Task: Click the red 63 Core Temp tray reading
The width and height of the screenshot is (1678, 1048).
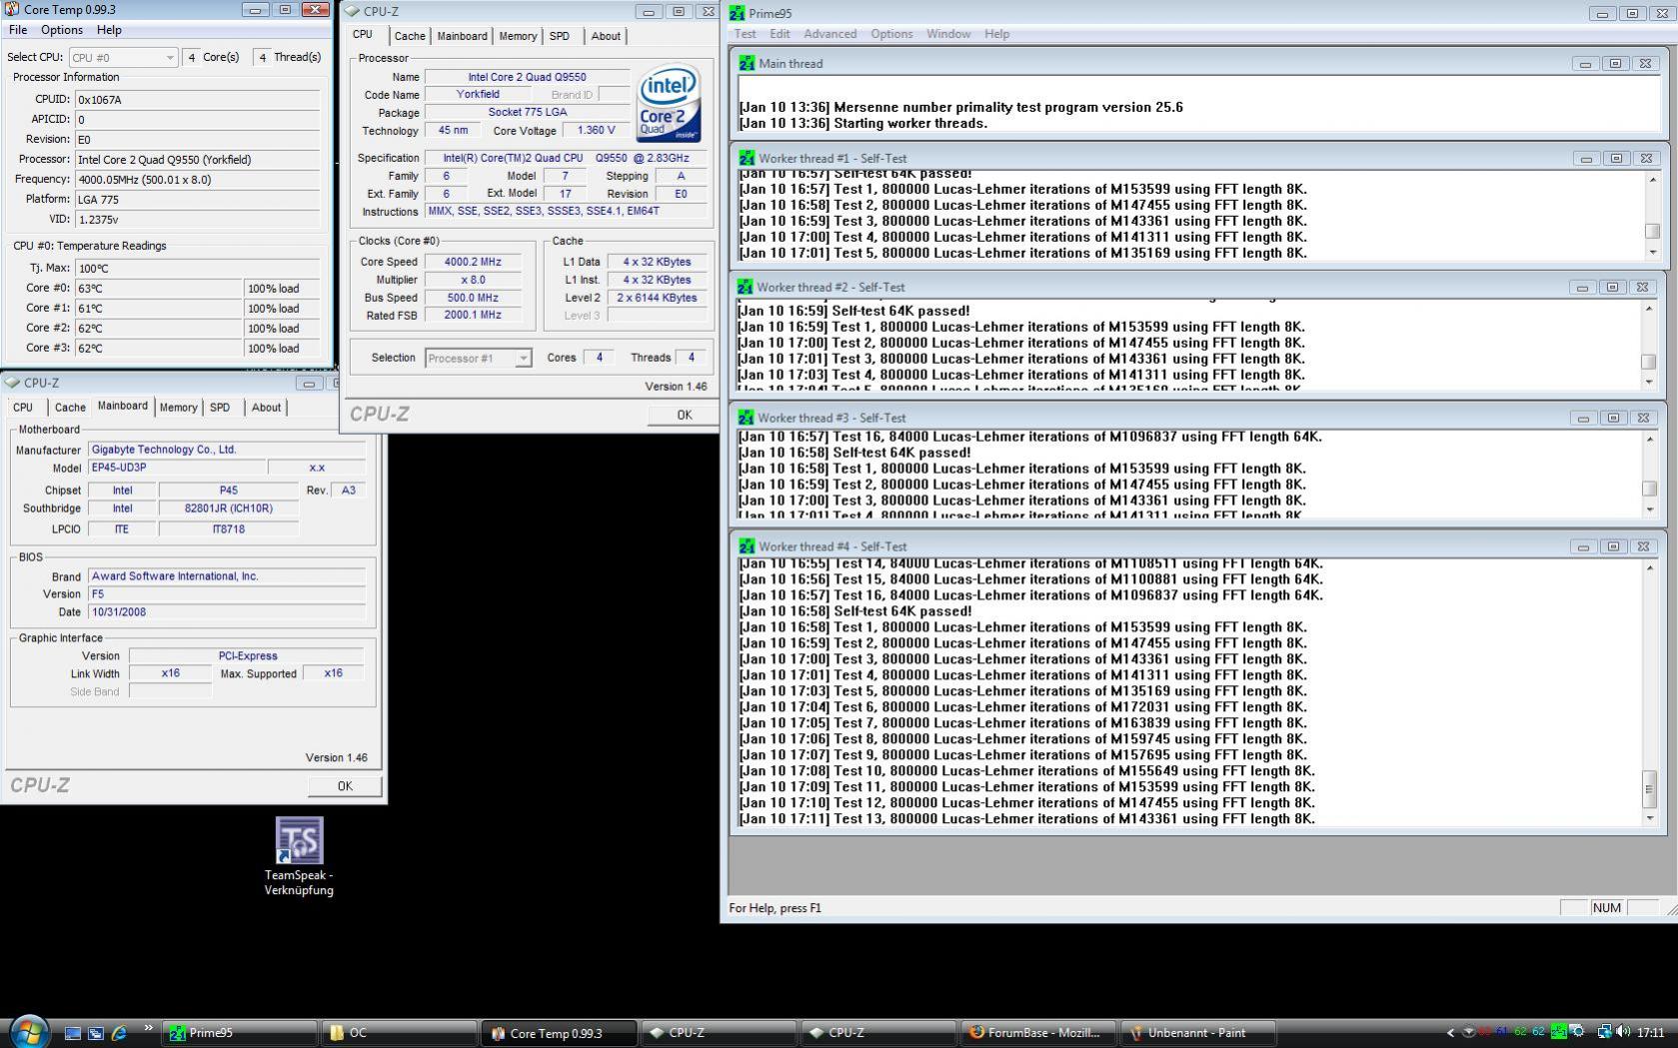Action: point(1484,1032)
